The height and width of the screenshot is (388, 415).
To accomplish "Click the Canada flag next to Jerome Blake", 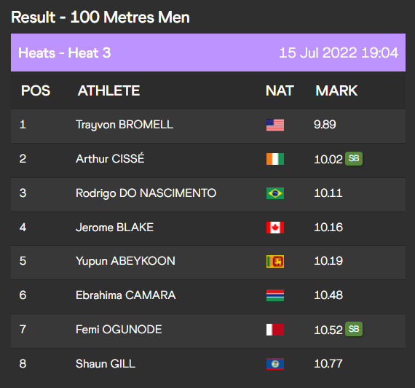I will (x=275, y=228).
